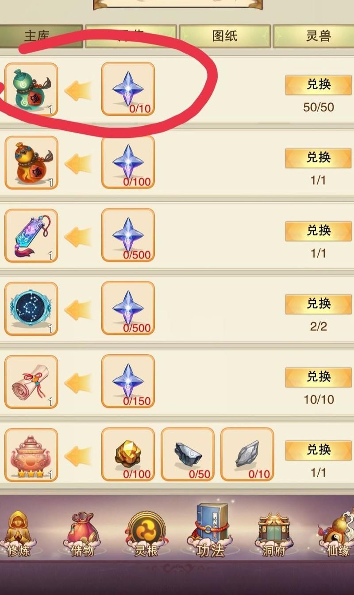
Task: Select the three-star cauldron icon
Action: pyautogui.click(x=31, y=455)
